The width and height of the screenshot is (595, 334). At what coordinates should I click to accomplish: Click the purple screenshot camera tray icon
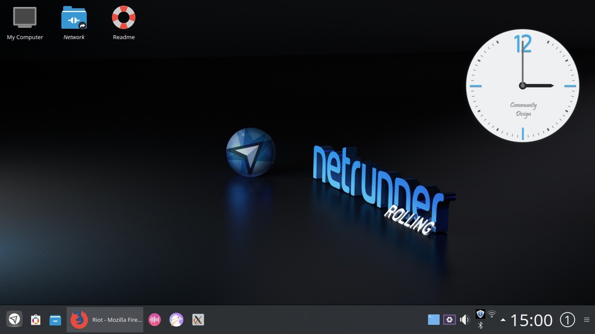click(x=449, y=320)
